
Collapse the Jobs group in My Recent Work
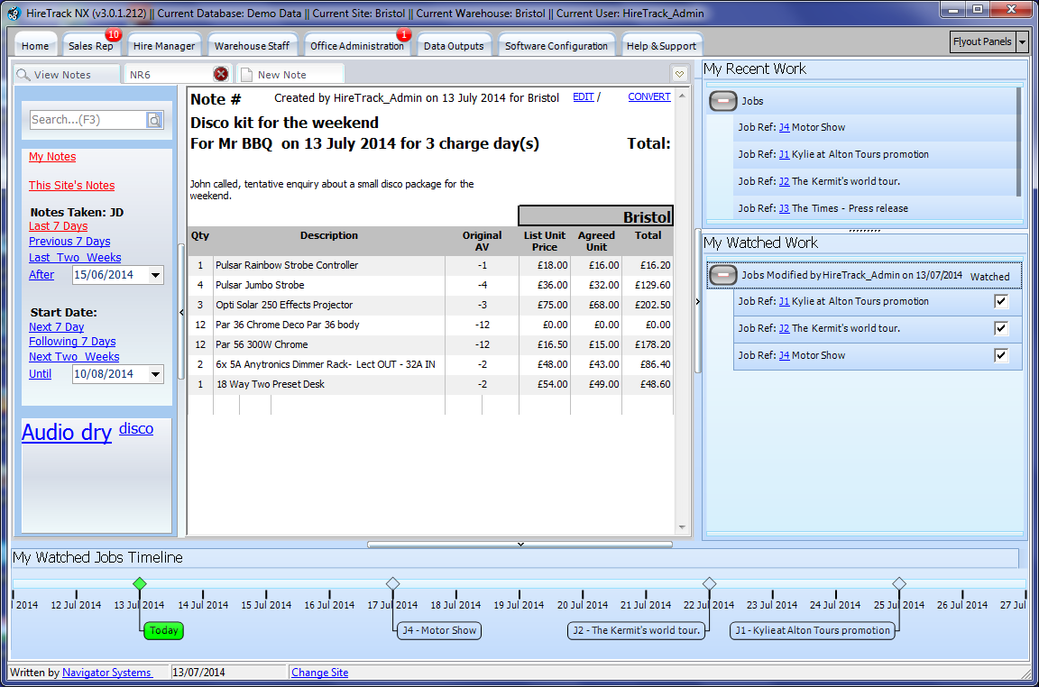[723, 101]
